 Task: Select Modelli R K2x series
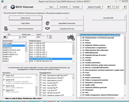point(14,48)
